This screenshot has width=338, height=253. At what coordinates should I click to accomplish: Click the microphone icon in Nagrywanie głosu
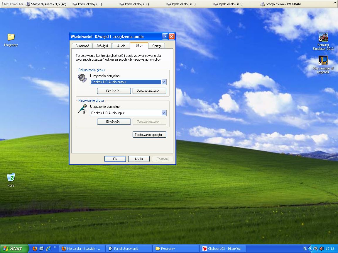click(82, 109)
